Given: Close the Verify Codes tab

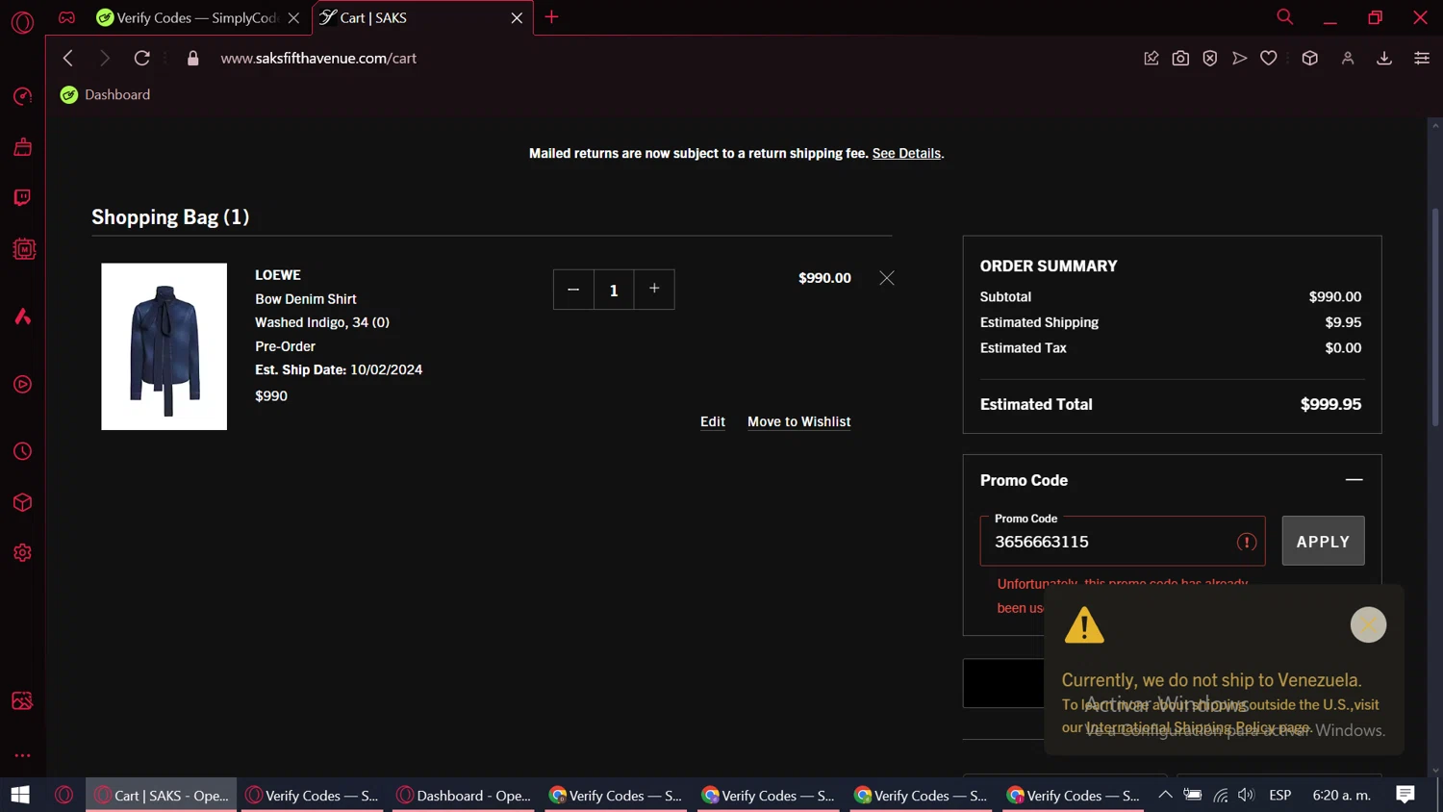Looking at the screenshot, I should (293, 17).
